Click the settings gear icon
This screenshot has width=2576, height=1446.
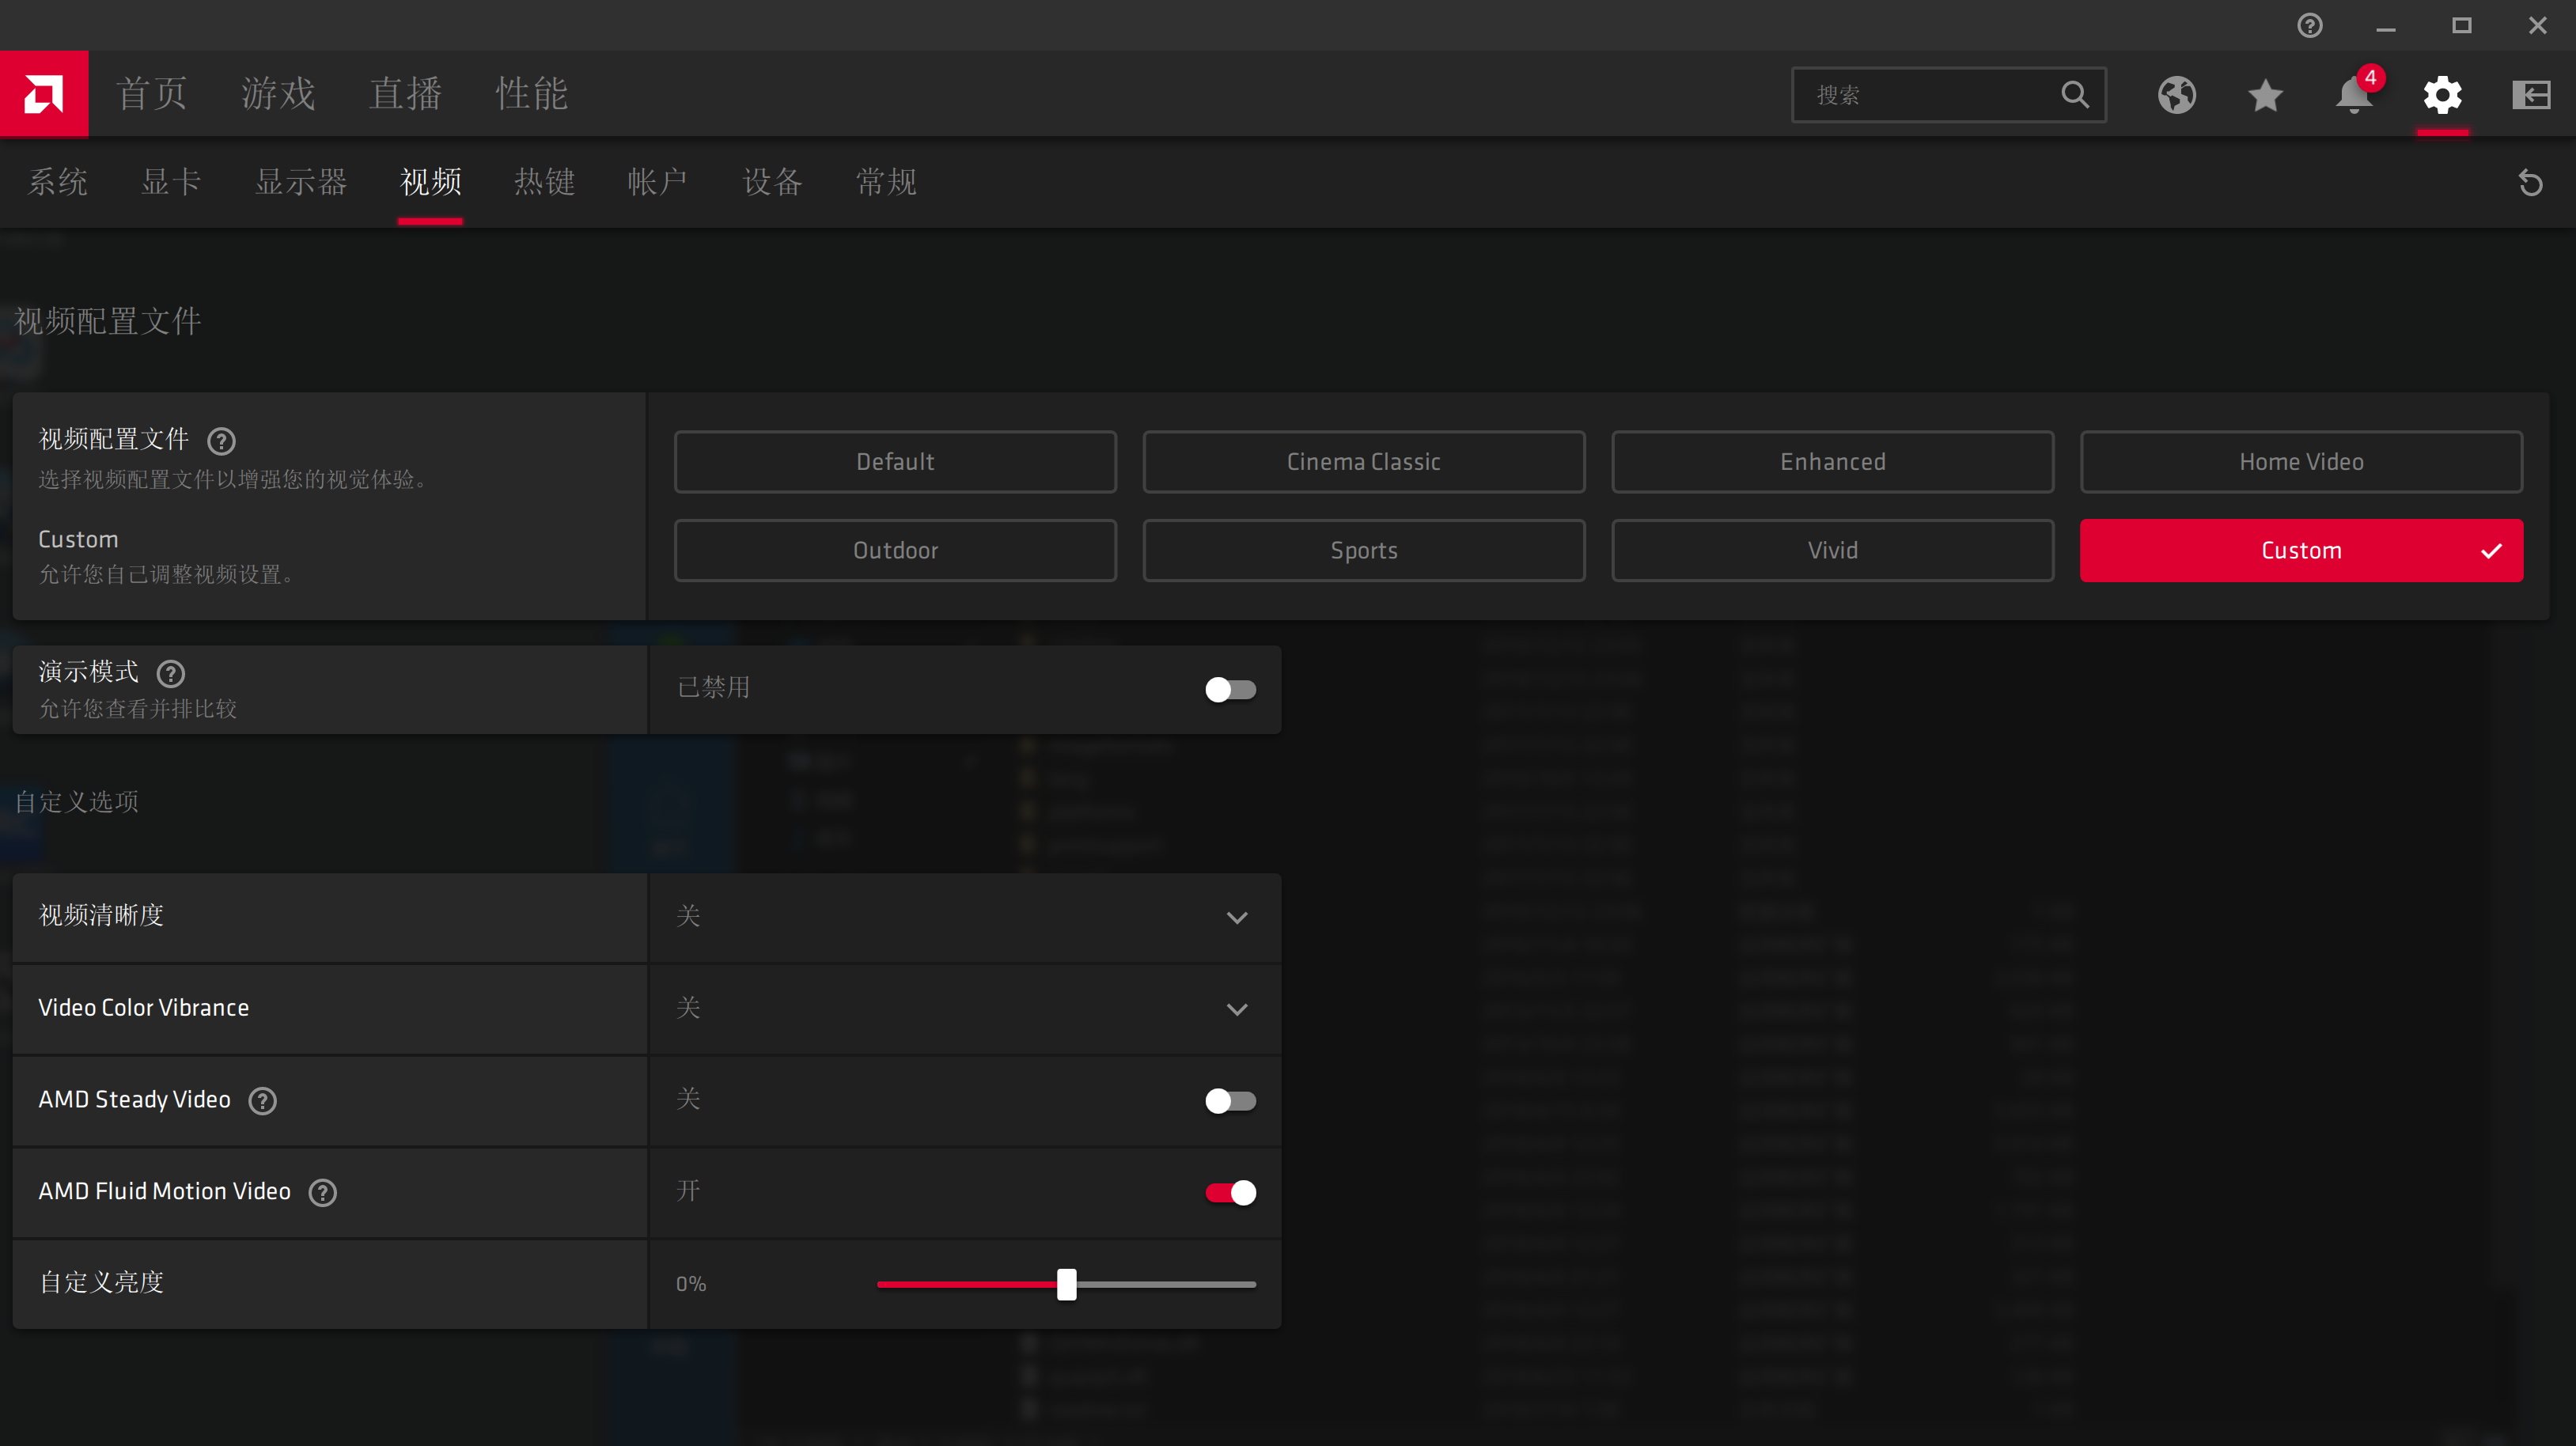click(2442, 95)
